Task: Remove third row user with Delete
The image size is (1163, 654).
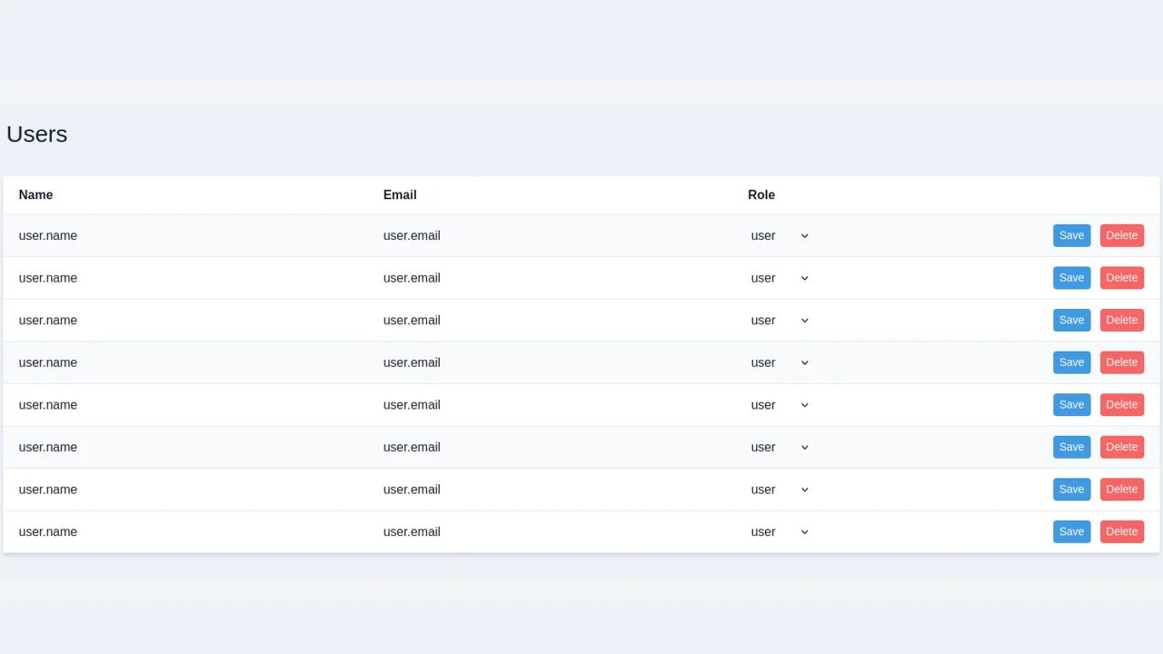Action: [1121, 320]
